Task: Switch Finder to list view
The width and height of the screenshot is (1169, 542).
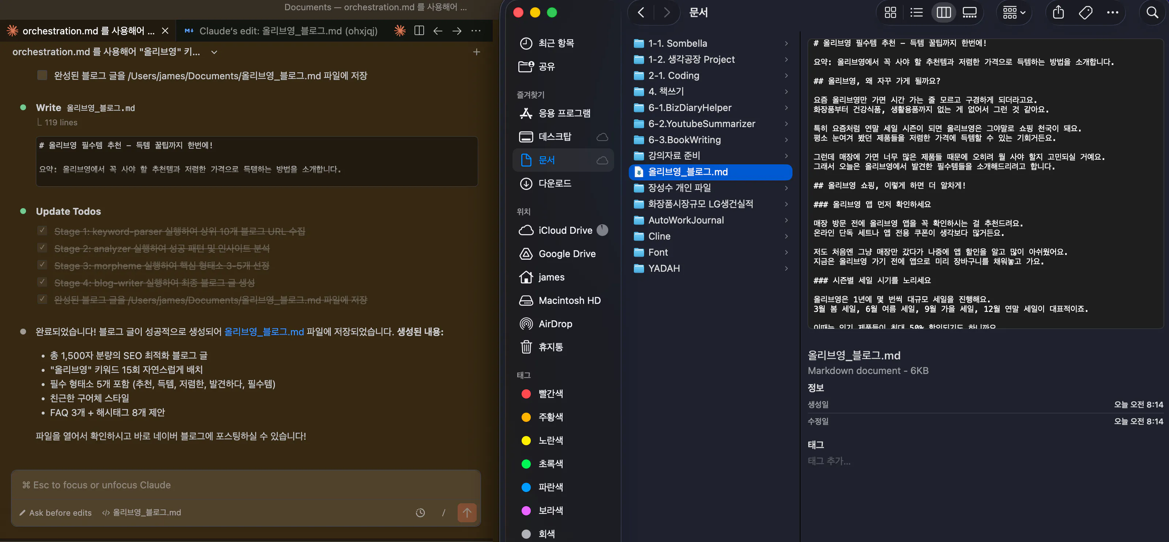Action: click(916, 12)
